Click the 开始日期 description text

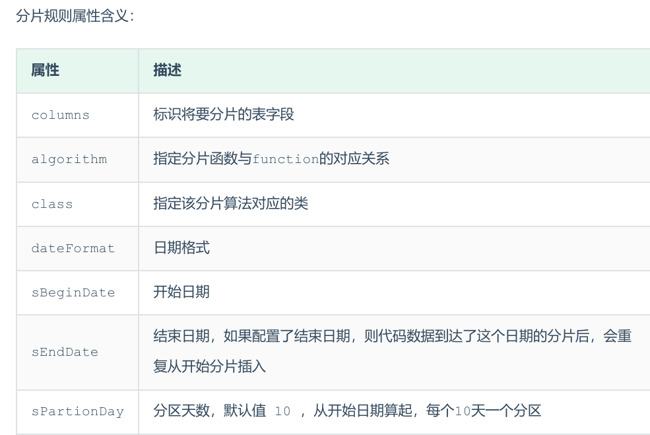[x=181, y=292]
